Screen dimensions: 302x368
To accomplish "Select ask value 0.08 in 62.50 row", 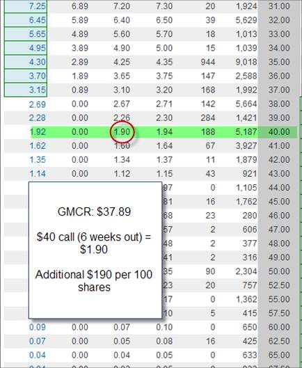I will (x=164, y=341).
